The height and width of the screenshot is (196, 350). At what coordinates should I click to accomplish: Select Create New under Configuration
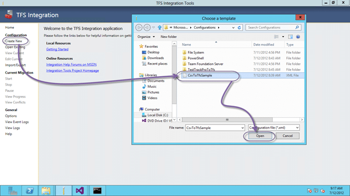[x=14, y=41]
